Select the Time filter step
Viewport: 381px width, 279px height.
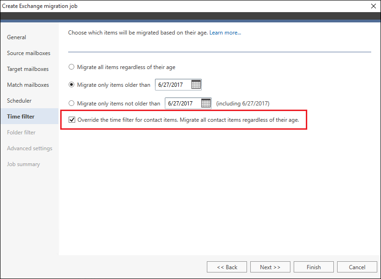29,116
